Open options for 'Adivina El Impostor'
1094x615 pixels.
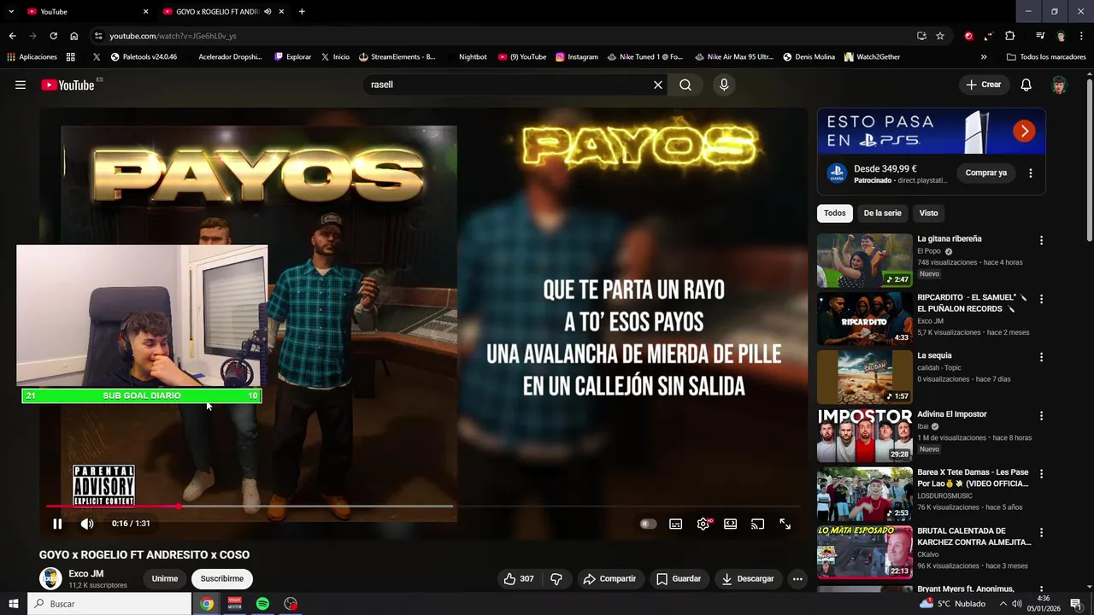1041,416
